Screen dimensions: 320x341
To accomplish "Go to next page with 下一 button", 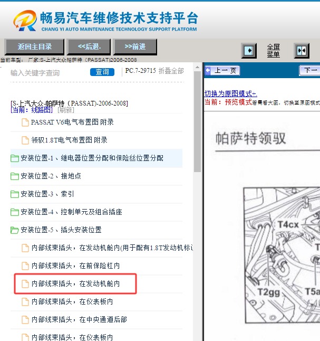I will click(310, 70).
